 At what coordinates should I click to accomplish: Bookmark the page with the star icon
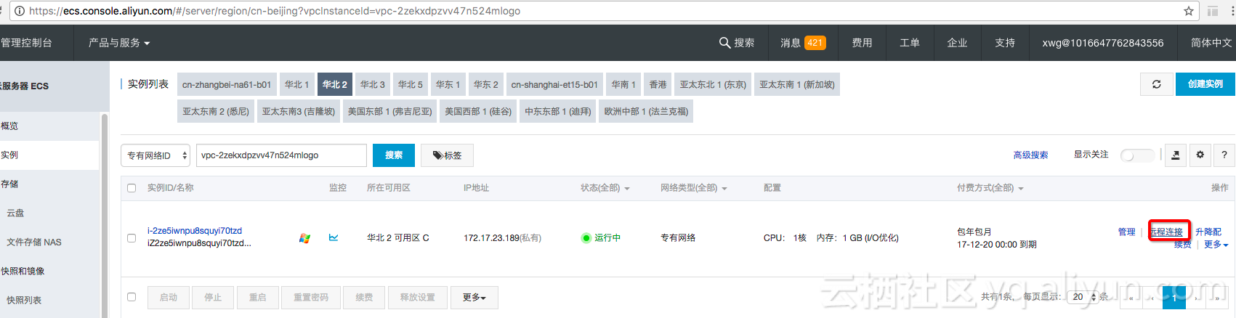[1189, 11]
